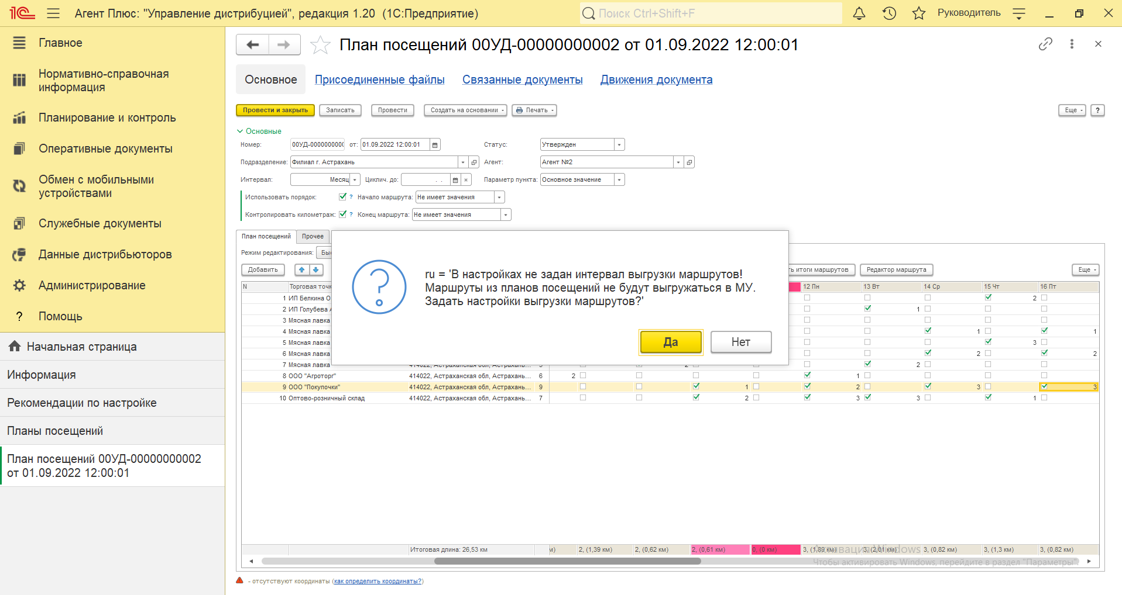The height and width of the screenshot is (595, 1122).
Task: Open favorites star in title bar
Action: 919,13
